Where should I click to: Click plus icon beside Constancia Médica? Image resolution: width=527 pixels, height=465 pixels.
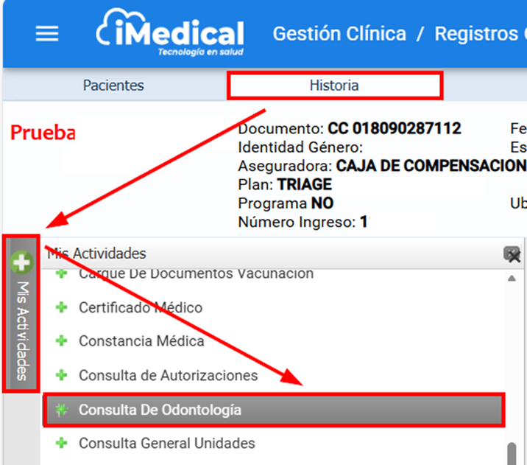point(63,341)
